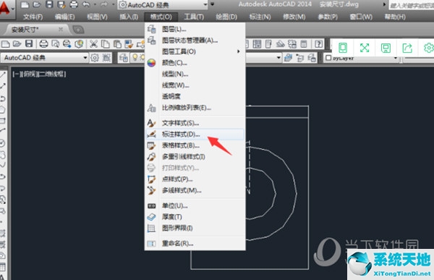Select 单位(U)... menu item
The width and height of the screenshot is (434, 280).
(195, 205)
